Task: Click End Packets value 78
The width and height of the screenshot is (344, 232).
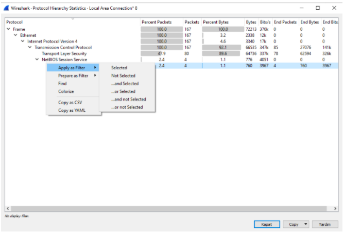Action: click(x=276, y=53)
